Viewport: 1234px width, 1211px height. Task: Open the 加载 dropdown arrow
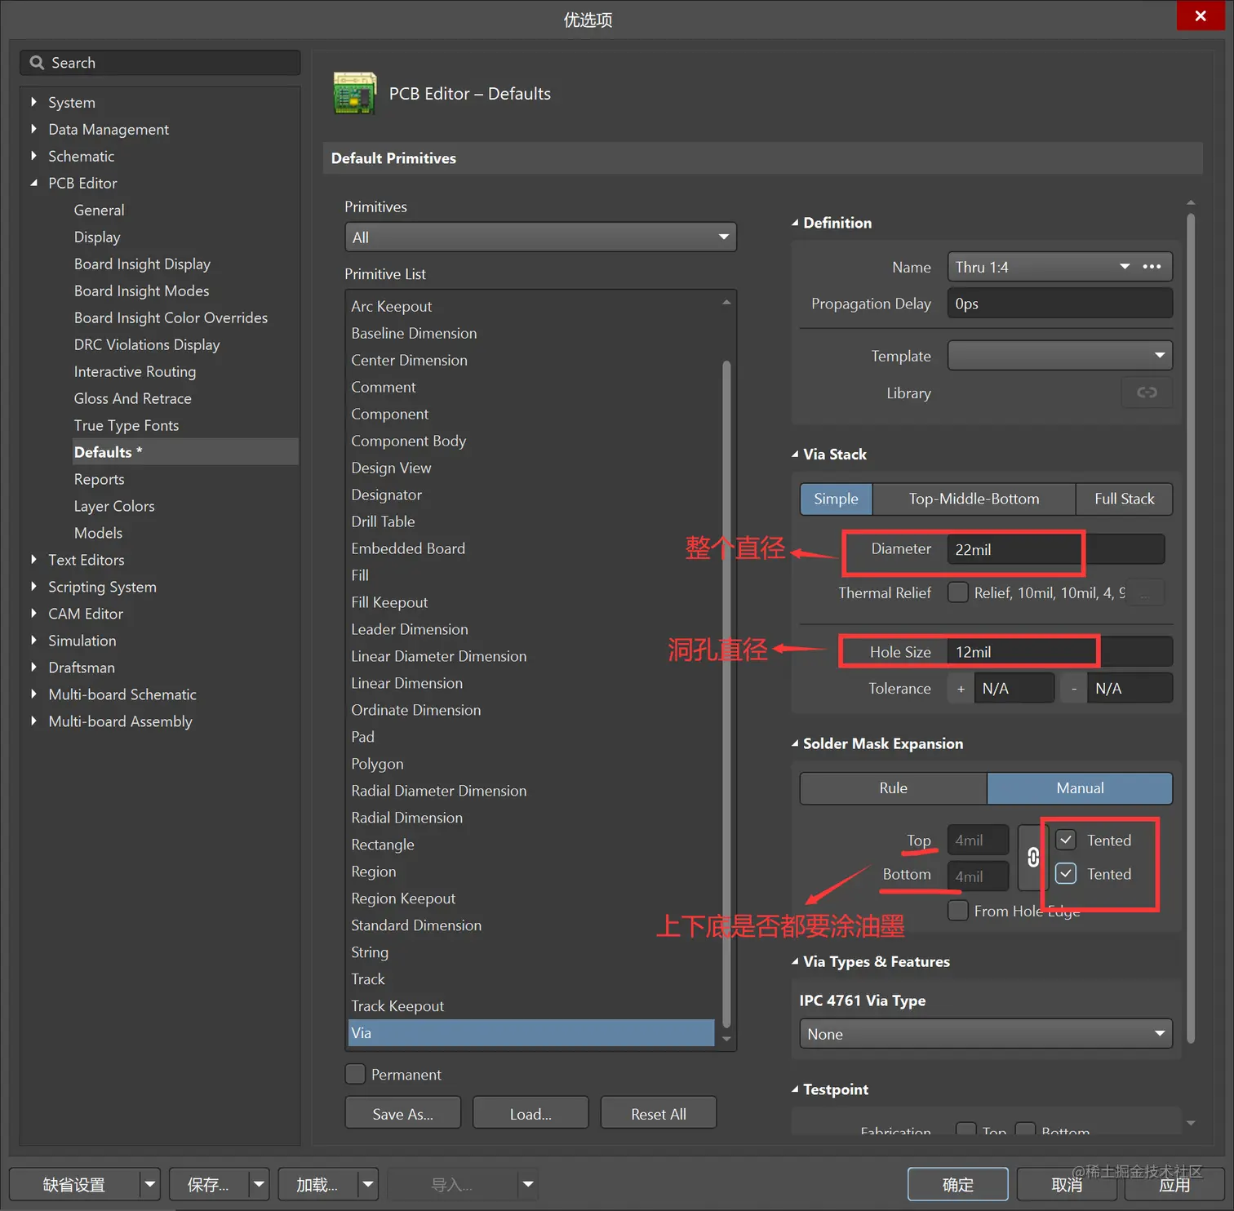point(368,1184)
